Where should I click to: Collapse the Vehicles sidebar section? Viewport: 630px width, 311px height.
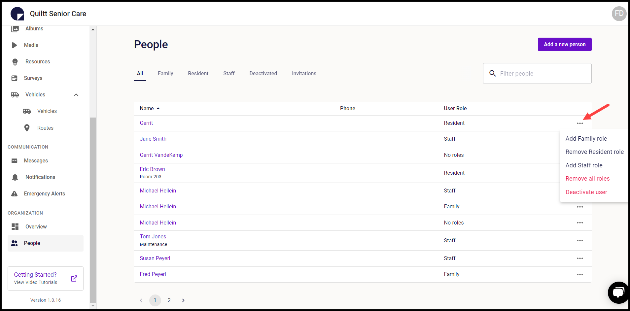[x=76, y=95]
